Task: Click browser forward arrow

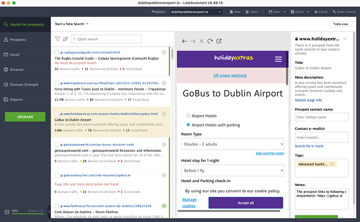Action: point(193,41)
